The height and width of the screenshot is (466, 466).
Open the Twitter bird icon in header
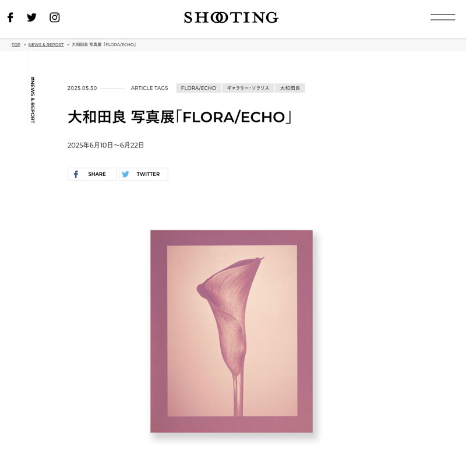pyautogui.click(x=31, y=17)
